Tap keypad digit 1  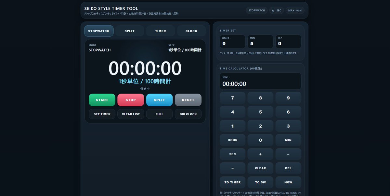pyautogui.click(x=232, y=126)
